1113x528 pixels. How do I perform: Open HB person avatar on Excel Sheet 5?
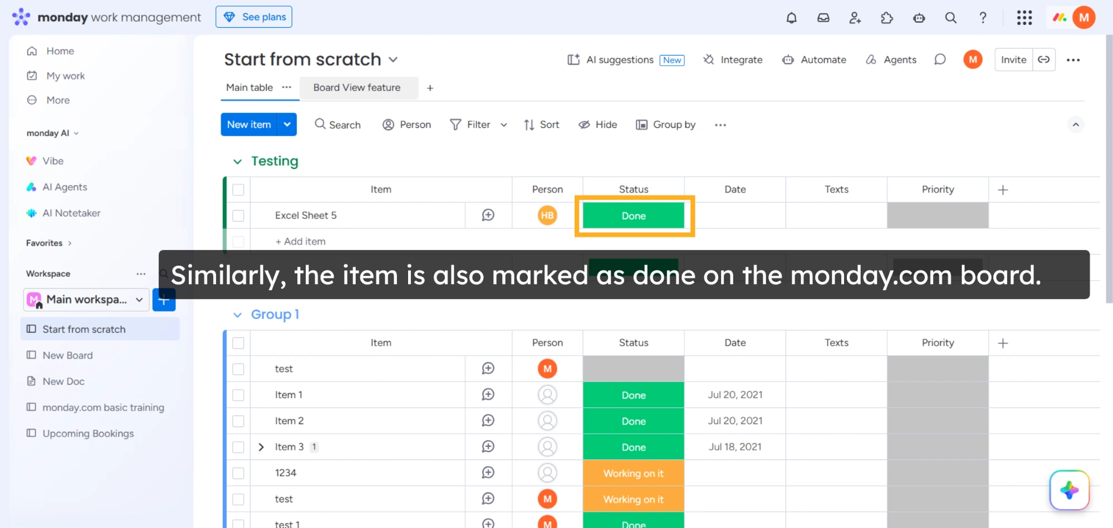coord(547,215)
